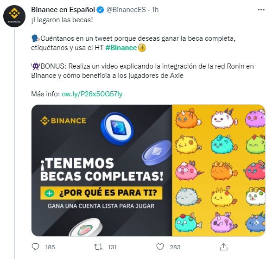This screenshot has width=273, height=259.
Task: Open the three-dot more options menu
Action: coord(261,10)
